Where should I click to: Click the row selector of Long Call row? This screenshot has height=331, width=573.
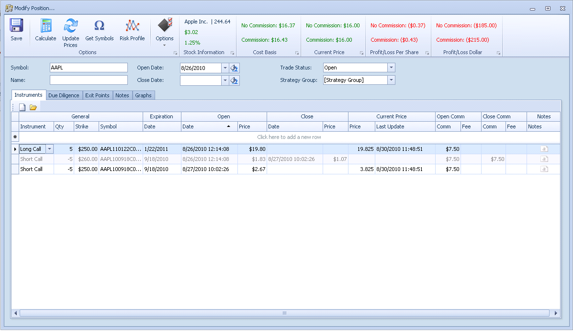(x=15, y=149)
